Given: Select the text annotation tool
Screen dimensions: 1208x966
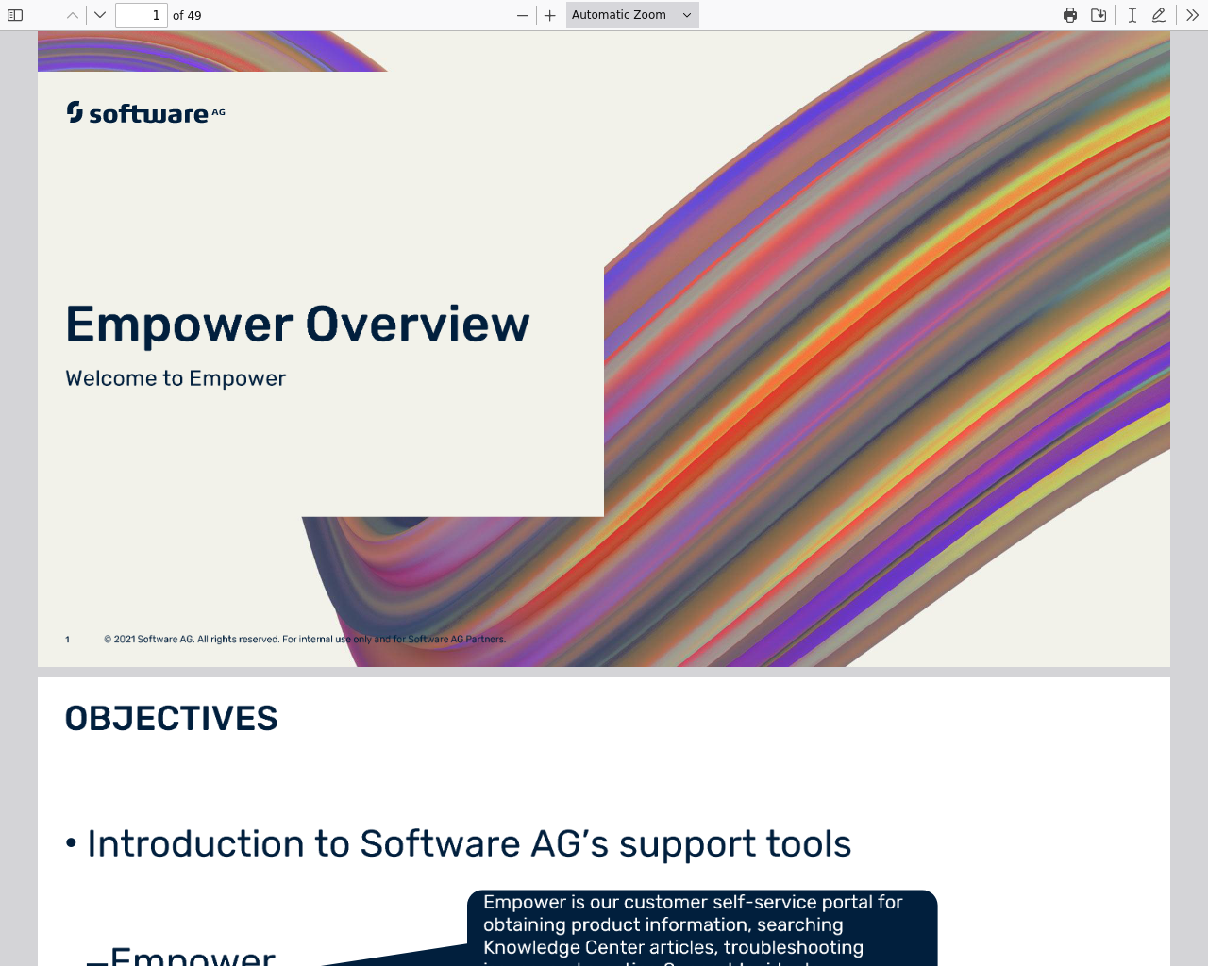Looking at the screenshot, I should pos(1132,15).
